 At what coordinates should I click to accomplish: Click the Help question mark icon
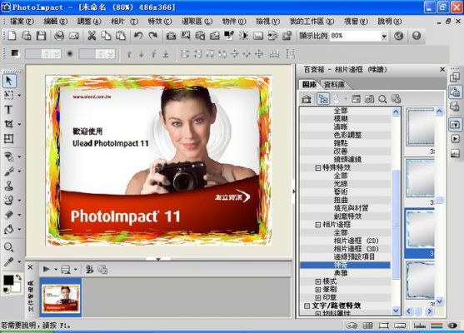tap(417, 36)
